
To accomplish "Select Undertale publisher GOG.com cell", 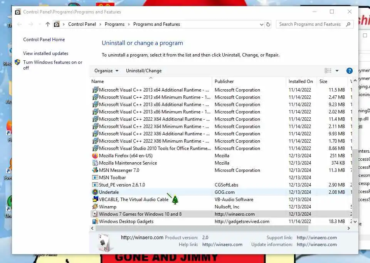I will pyautogui.click(x=224, y=192).
